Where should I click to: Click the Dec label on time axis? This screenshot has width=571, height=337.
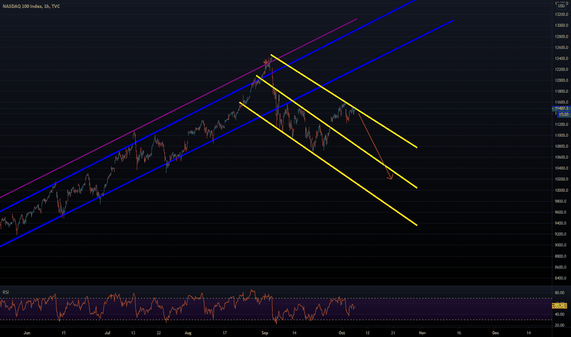point(496,333)
